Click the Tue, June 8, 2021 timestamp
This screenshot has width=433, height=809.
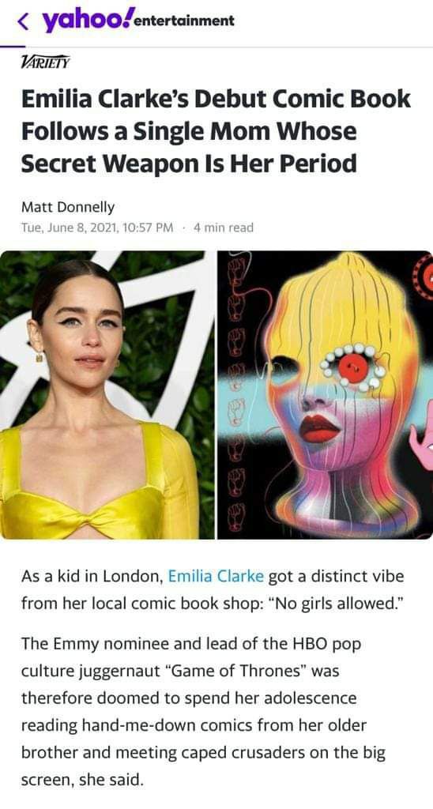(97, 228)
